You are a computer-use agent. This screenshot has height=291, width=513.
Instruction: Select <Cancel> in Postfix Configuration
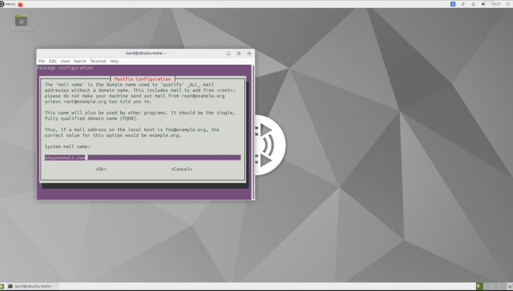pyautogui.click(x=181, y=169)
